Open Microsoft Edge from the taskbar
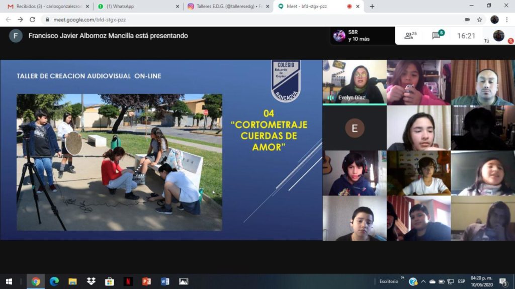 54,281
